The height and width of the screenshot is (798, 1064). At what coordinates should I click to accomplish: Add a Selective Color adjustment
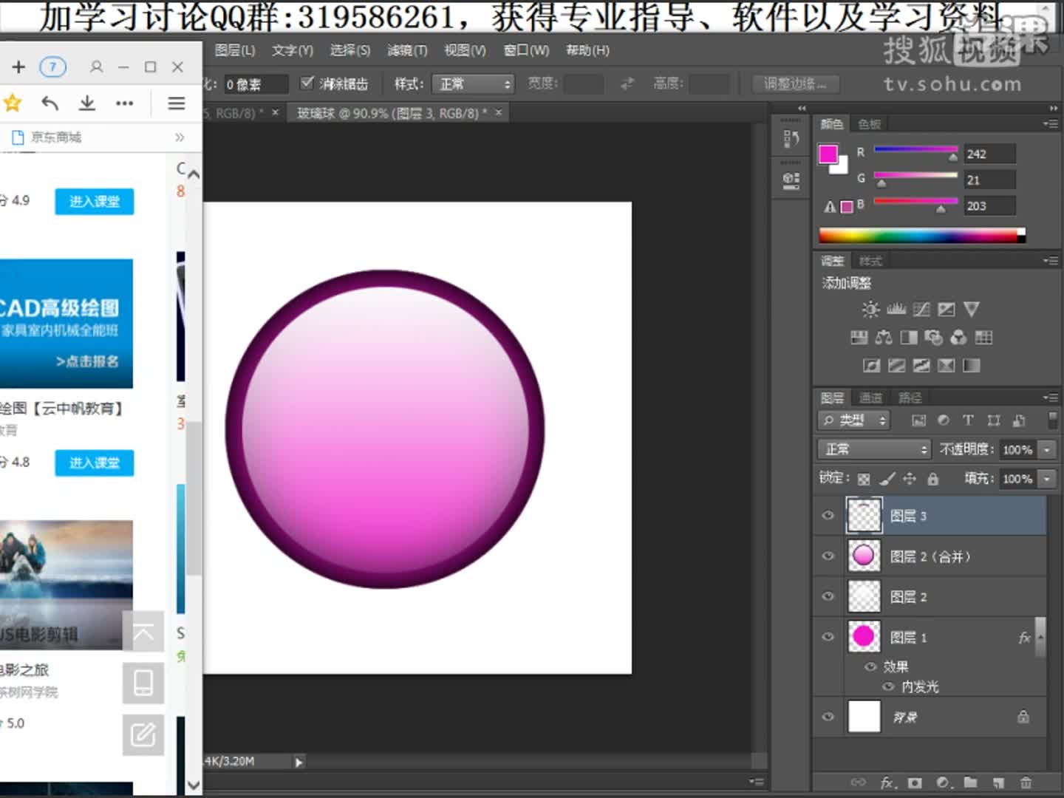[x=947, y=365]
